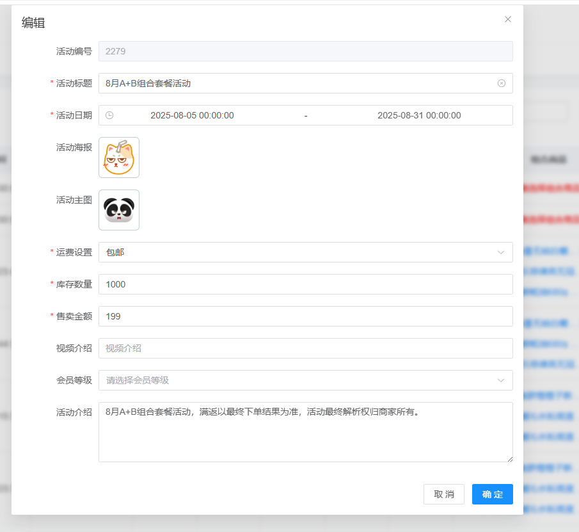Click the start date 2025-08-05 00:00:00
This screenshot has height=532, width=579.
click(x=192, y=115)
